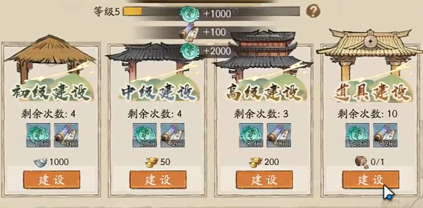Image resolution: width=423 pixels, height=208 pixels.
Task: Click the gold ingot cost icon showing 50
Action: click(x=152, y=162)
